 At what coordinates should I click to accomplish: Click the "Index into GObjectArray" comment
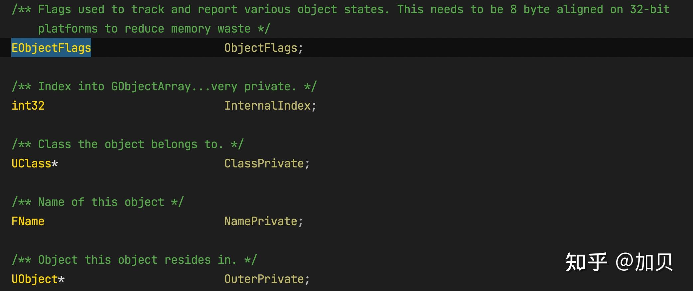[x=164, y=86]
